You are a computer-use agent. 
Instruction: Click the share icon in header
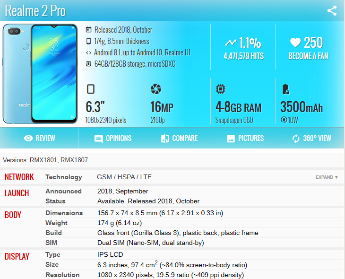coord(332,10)
